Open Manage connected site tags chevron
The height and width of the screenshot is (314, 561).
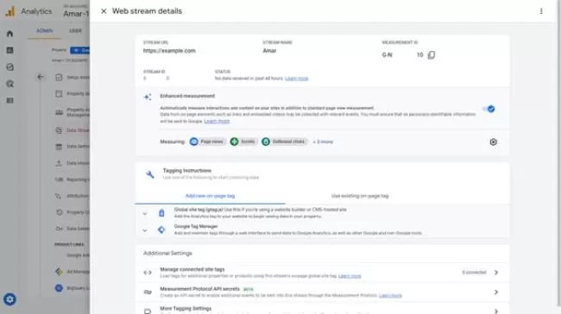click(x=496, y=273)
